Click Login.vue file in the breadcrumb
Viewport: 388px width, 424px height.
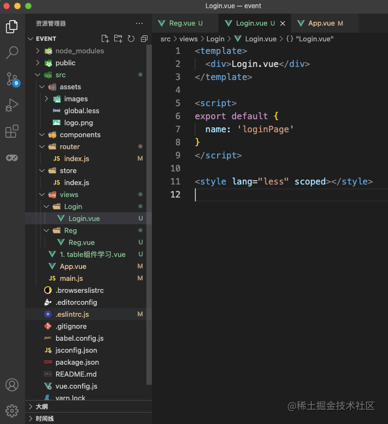[x=256, y=39]
